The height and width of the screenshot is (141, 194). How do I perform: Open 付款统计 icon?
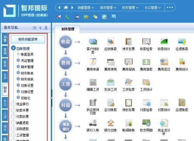tap(164, 102)
